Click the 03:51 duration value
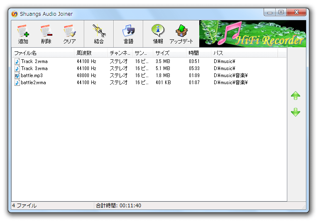Image resolution: width=318 pixels, height=221 pixels. click(x=194, y=61)
